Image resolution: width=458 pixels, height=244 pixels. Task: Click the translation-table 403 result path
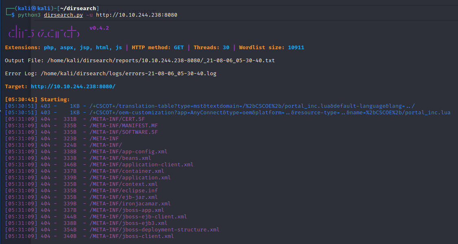coord(252,106)
